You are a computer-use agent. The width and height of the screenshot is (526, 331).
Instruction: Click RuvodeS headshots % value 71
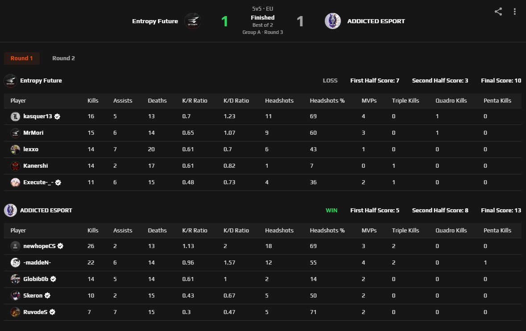(313, 312)
